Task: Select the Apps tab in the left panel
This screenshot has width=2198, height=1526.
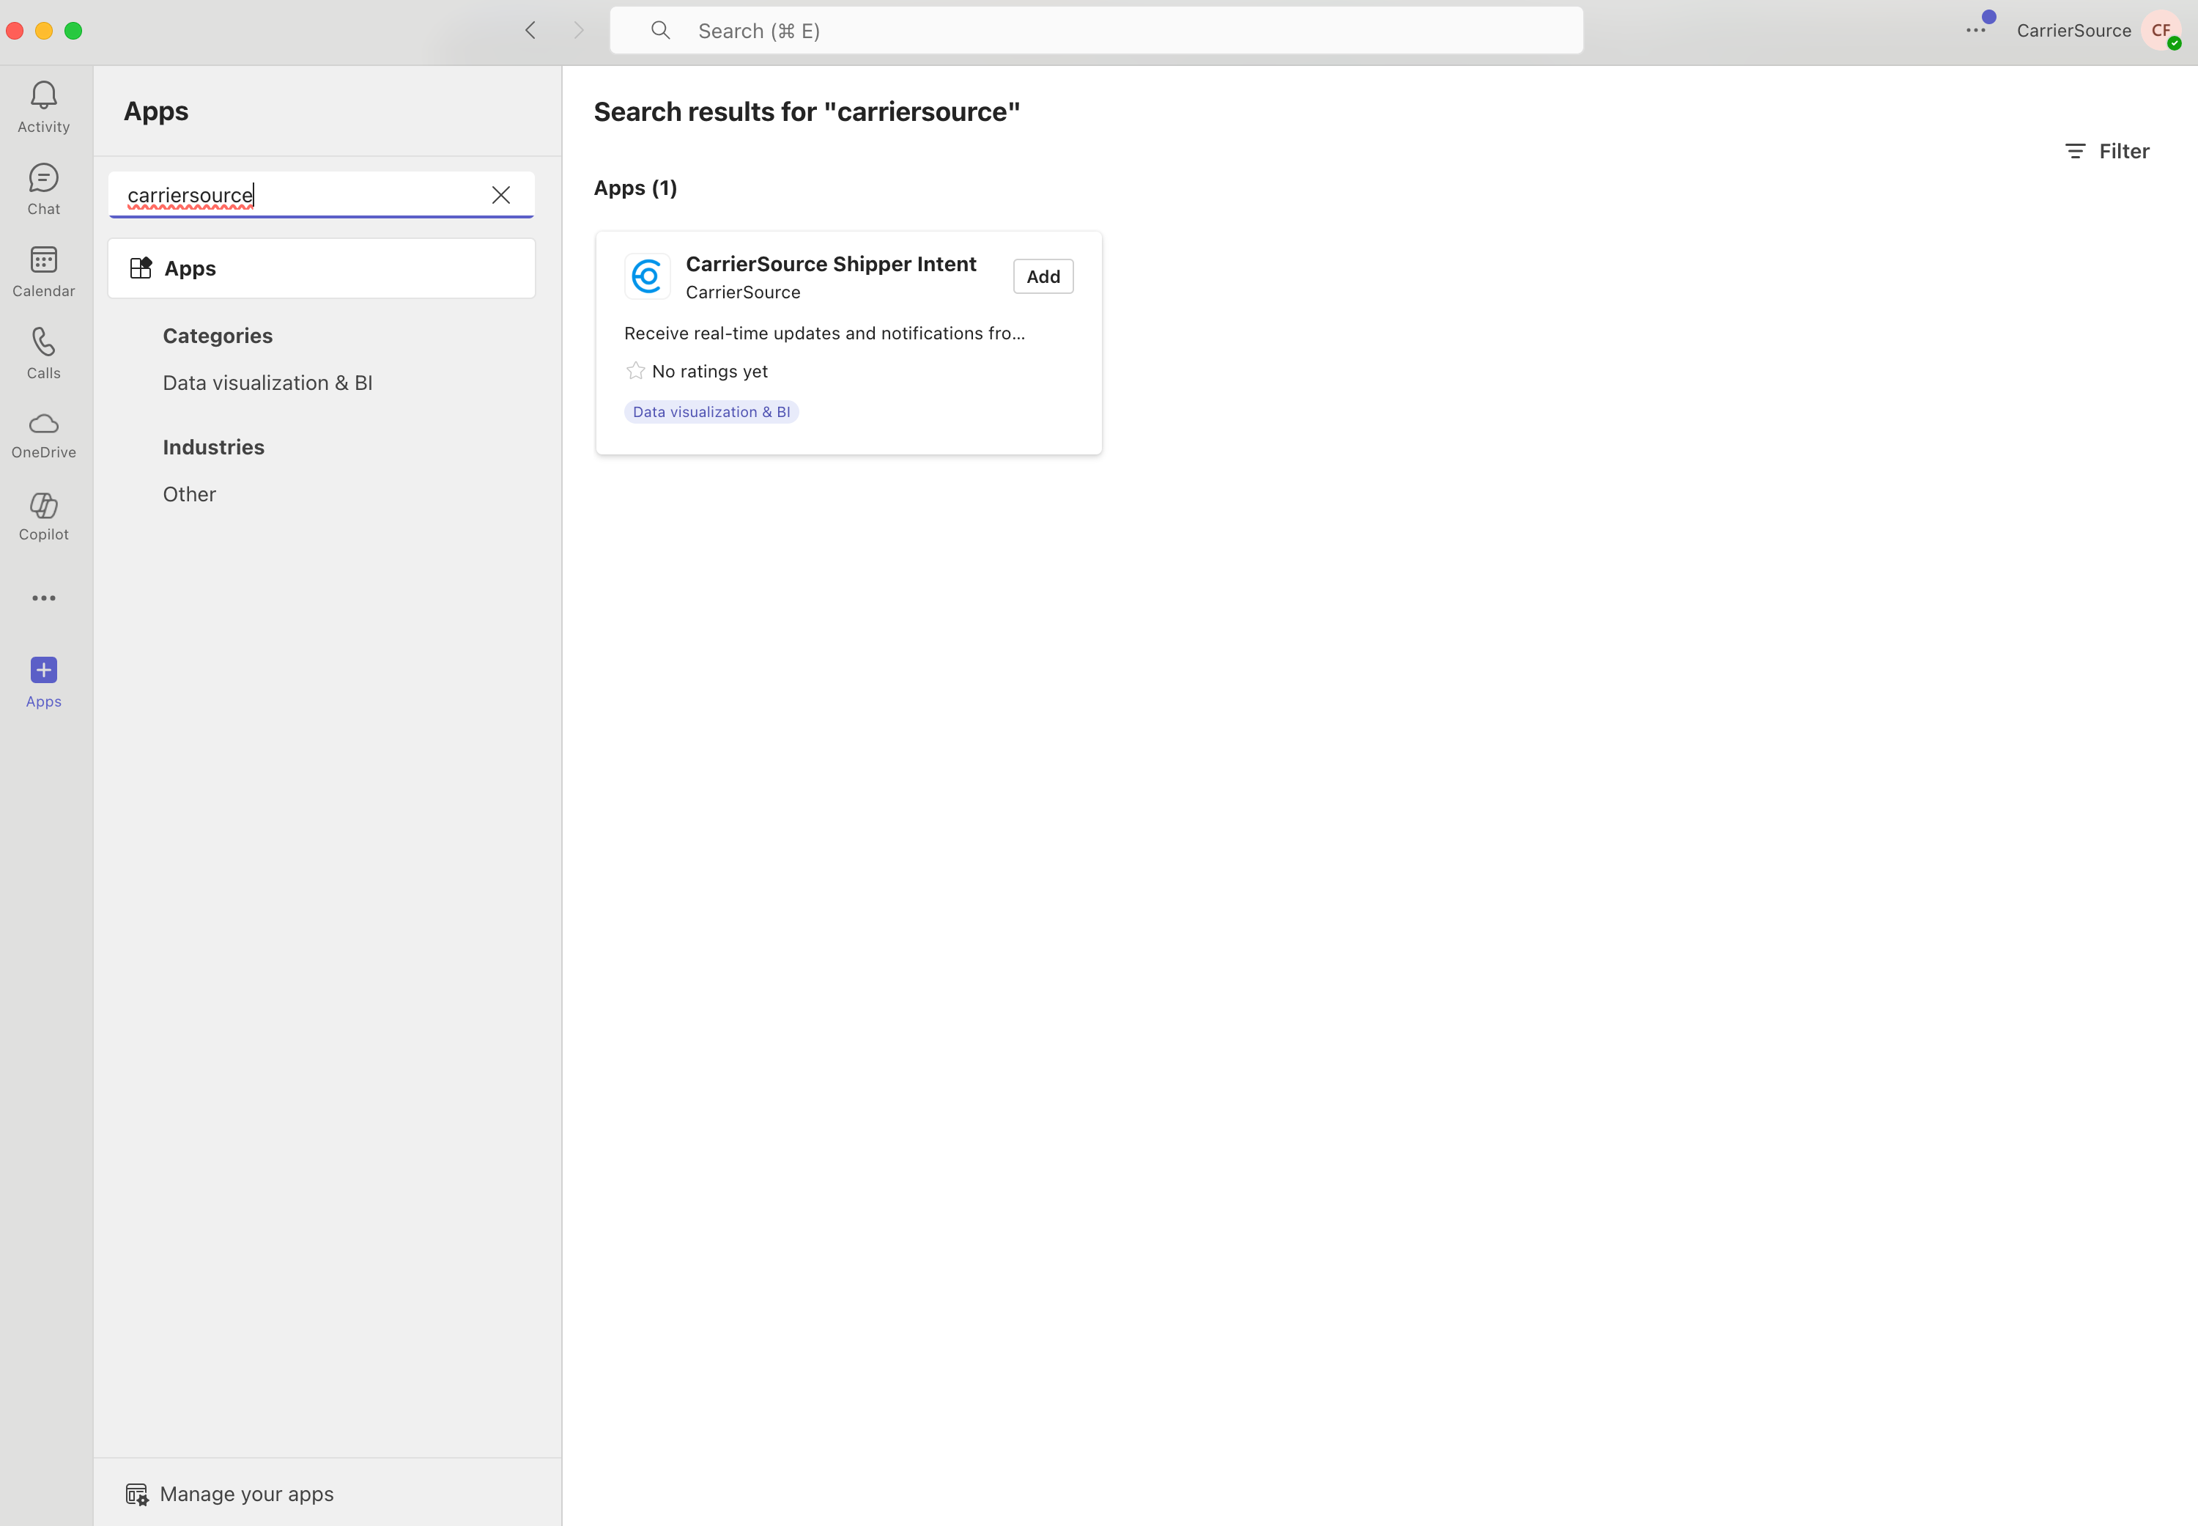Action: click(321, 269)
